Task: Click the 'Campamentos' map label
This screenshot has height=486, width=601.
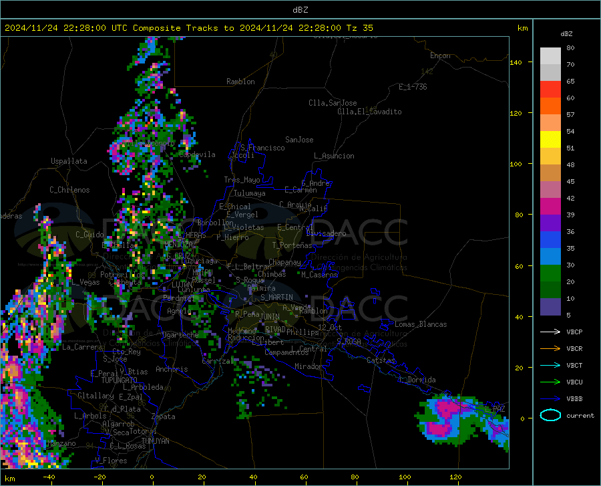Action: (286, 352)
